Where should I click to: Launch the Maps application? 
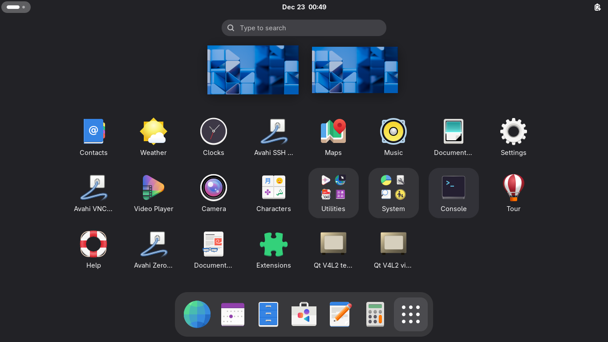click(333, 132)
